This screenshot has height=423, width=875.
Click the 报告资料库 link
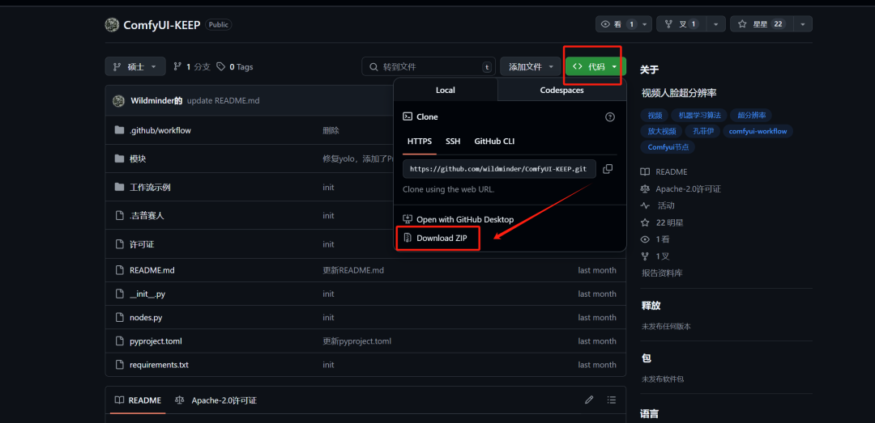[x=662, y=273]
